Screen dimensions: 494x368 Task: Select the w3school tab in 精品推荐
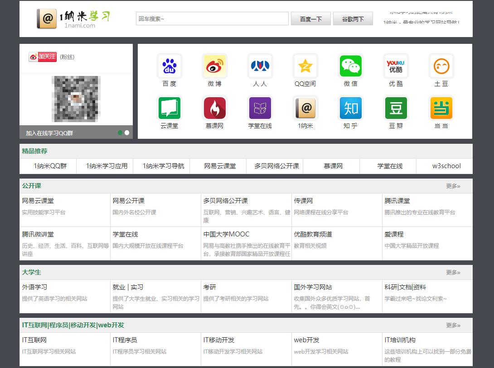(x=445, y=166)
